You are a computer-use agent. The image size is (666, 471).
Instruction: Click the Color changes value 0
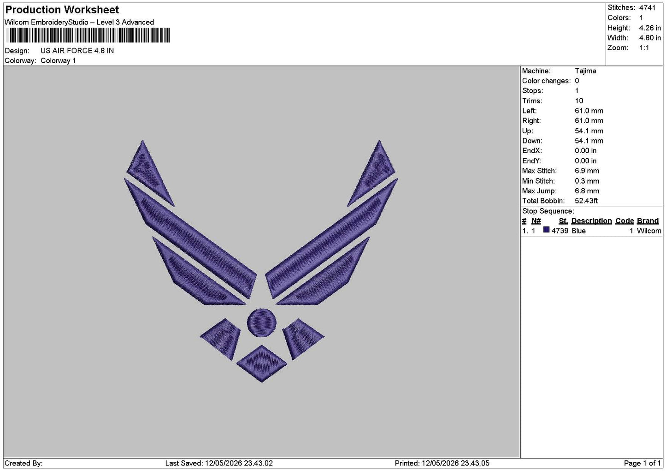577,81
